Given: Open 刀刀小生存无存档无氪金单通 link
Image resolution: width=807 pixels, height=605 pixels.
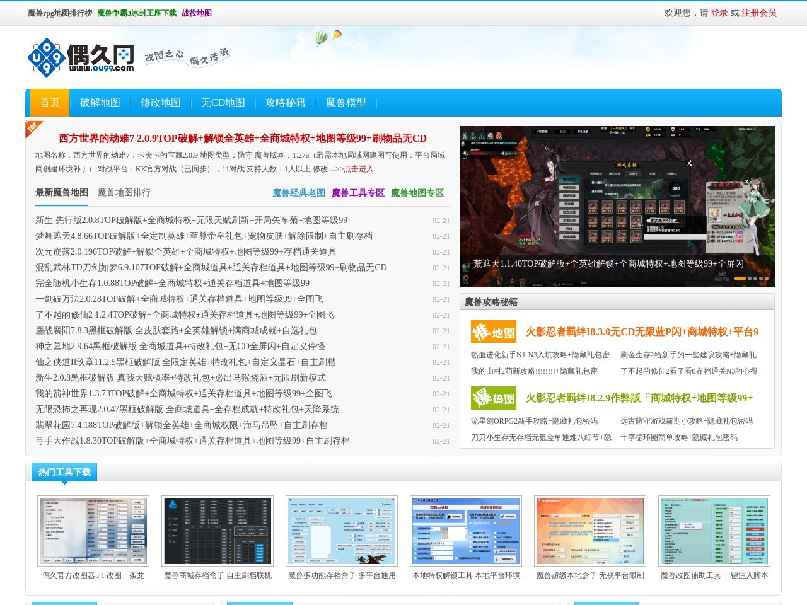Looking at the screenshot, I should click(541, 437).
